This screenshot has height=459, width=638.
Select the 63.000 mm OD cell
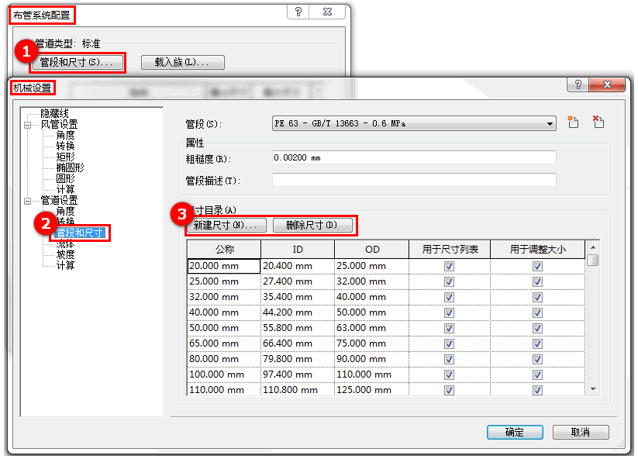tap(371, 328)
